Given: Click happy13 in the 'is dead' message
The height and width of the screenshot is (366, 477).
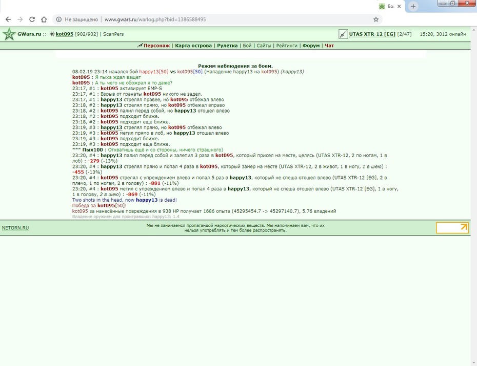Looking at the screenshot, I should click(x=147, y=200).
